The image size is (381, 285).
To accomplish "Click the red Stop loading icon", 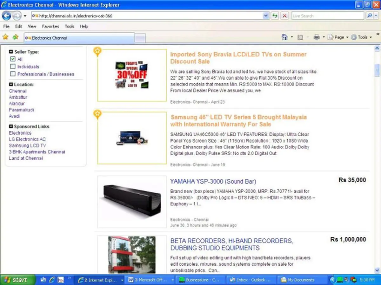I will [285, 16].
